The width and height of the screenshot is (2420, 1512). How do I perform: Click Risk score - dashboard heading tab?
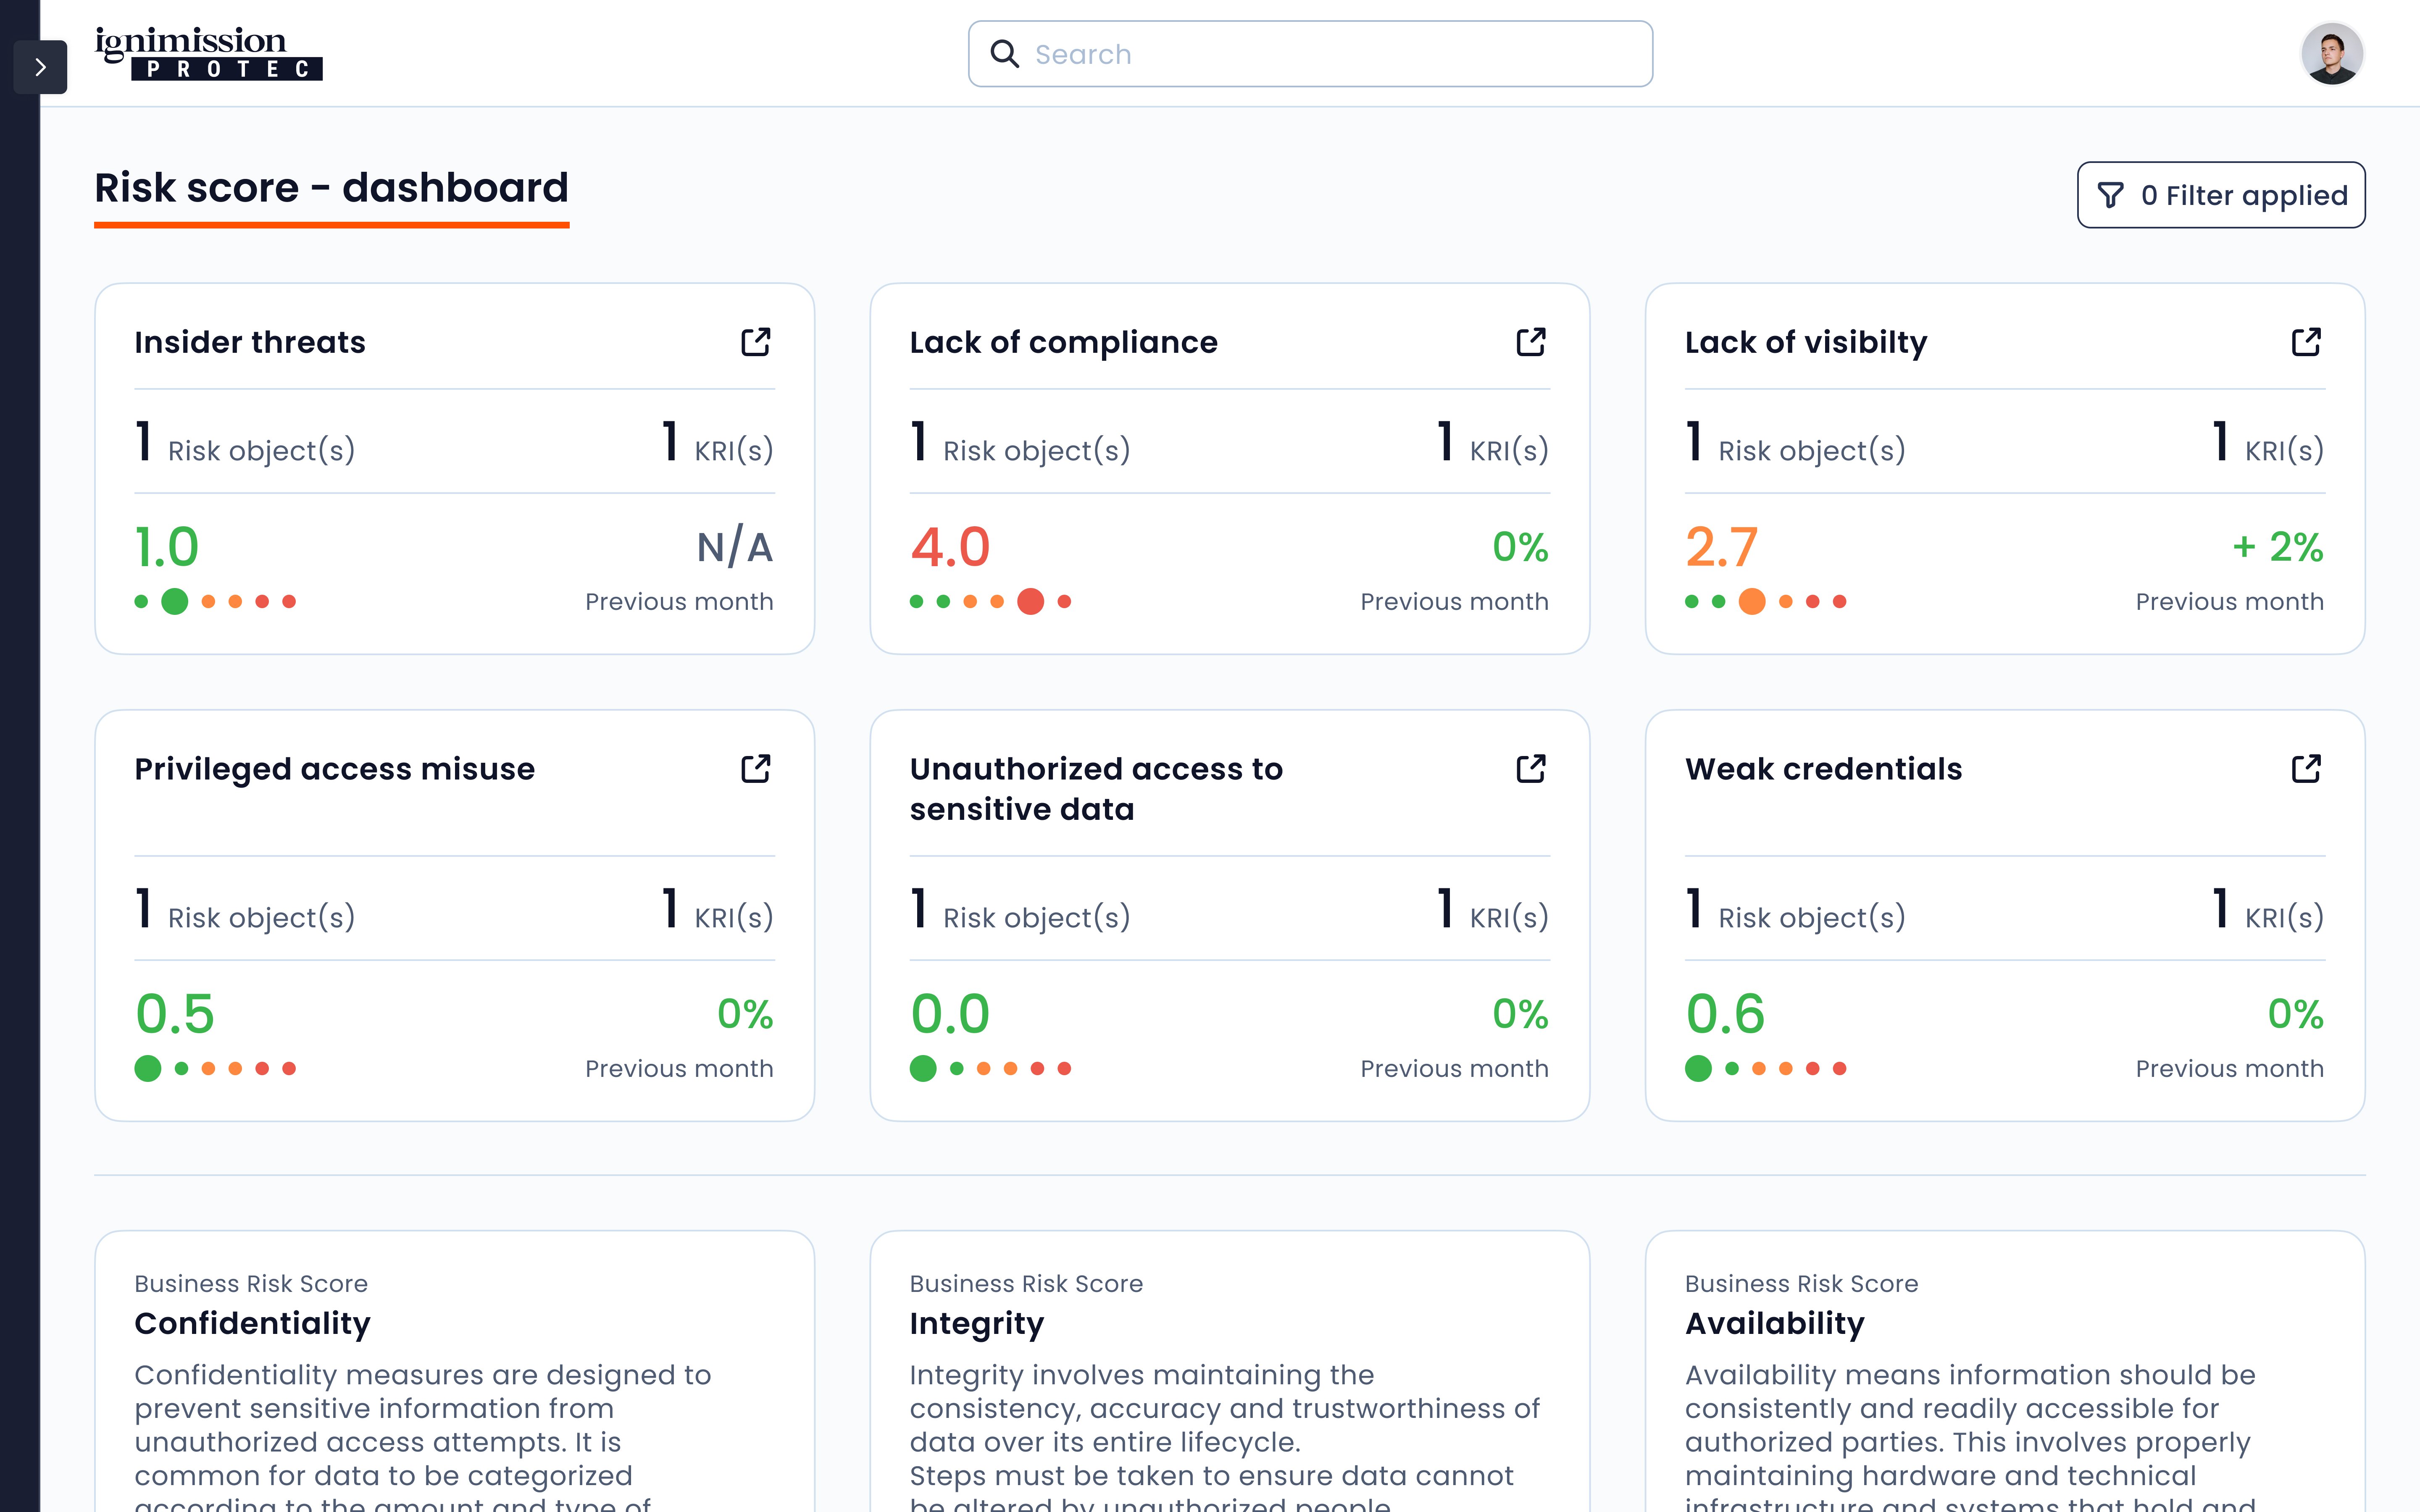point(331,189)
